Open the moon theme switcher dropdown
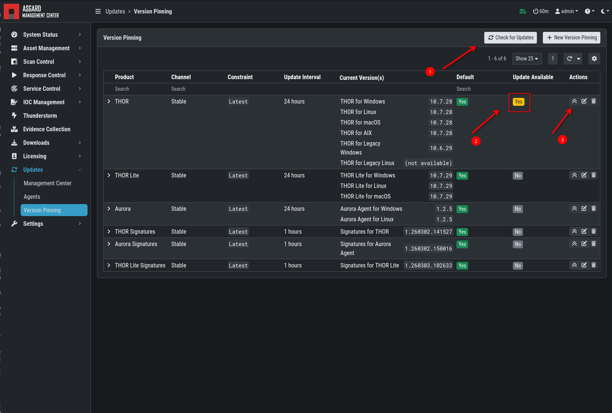The height and width of the screenshot is (413, 612). click(605, 11)
